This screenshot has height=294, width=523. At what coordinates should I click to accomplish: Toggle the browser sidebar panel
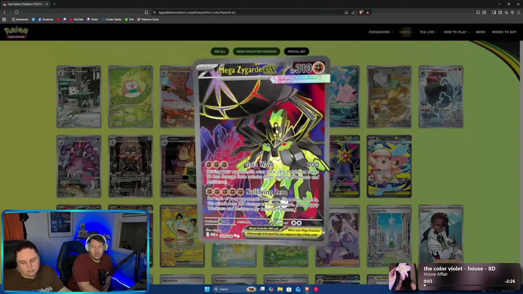coord(494,12)
